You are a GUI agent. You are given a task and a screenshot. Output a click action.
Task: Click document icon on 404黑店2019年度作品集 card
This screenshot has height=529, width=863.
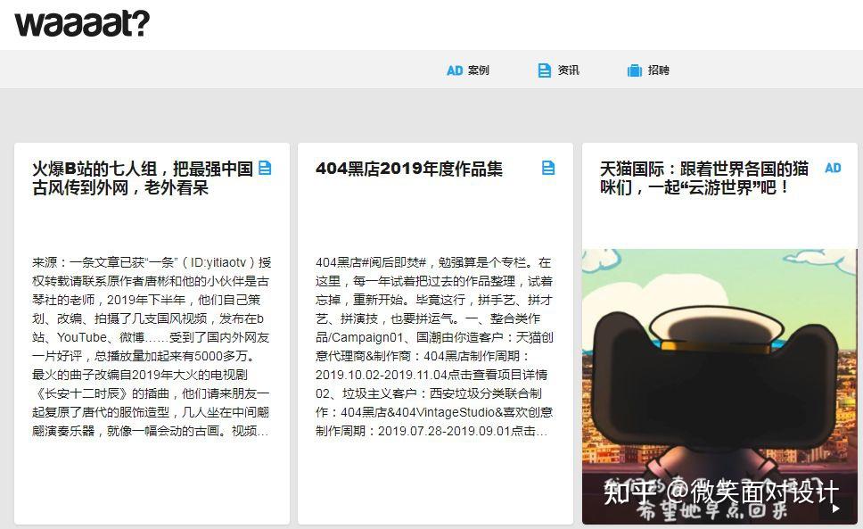548,168
